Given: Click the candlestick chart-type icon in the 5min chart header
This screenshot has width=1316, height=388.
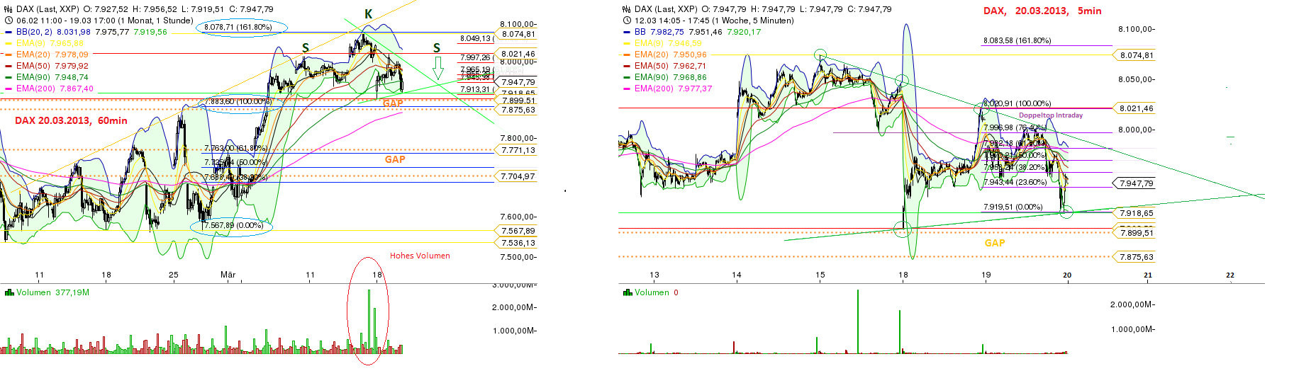Looking at the screenshot, I should click(626, 9).
